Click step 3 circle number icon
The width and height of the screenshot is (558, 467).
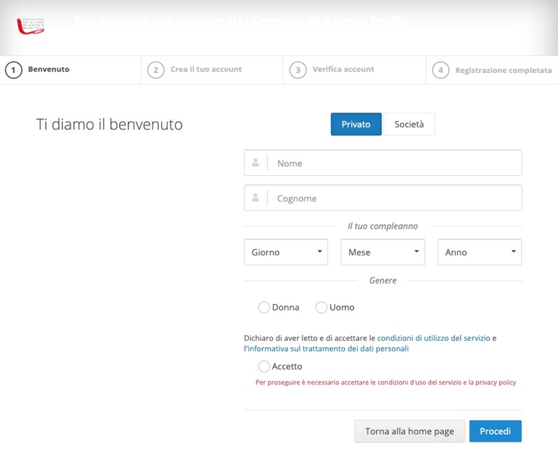click(298, 70)
